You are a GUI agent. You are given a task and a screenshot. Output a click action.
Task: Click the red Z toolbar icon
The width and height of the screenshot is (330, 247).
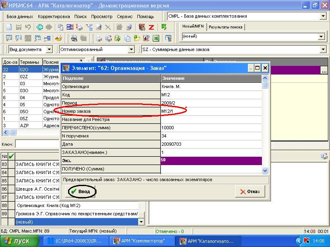point(151,27)
